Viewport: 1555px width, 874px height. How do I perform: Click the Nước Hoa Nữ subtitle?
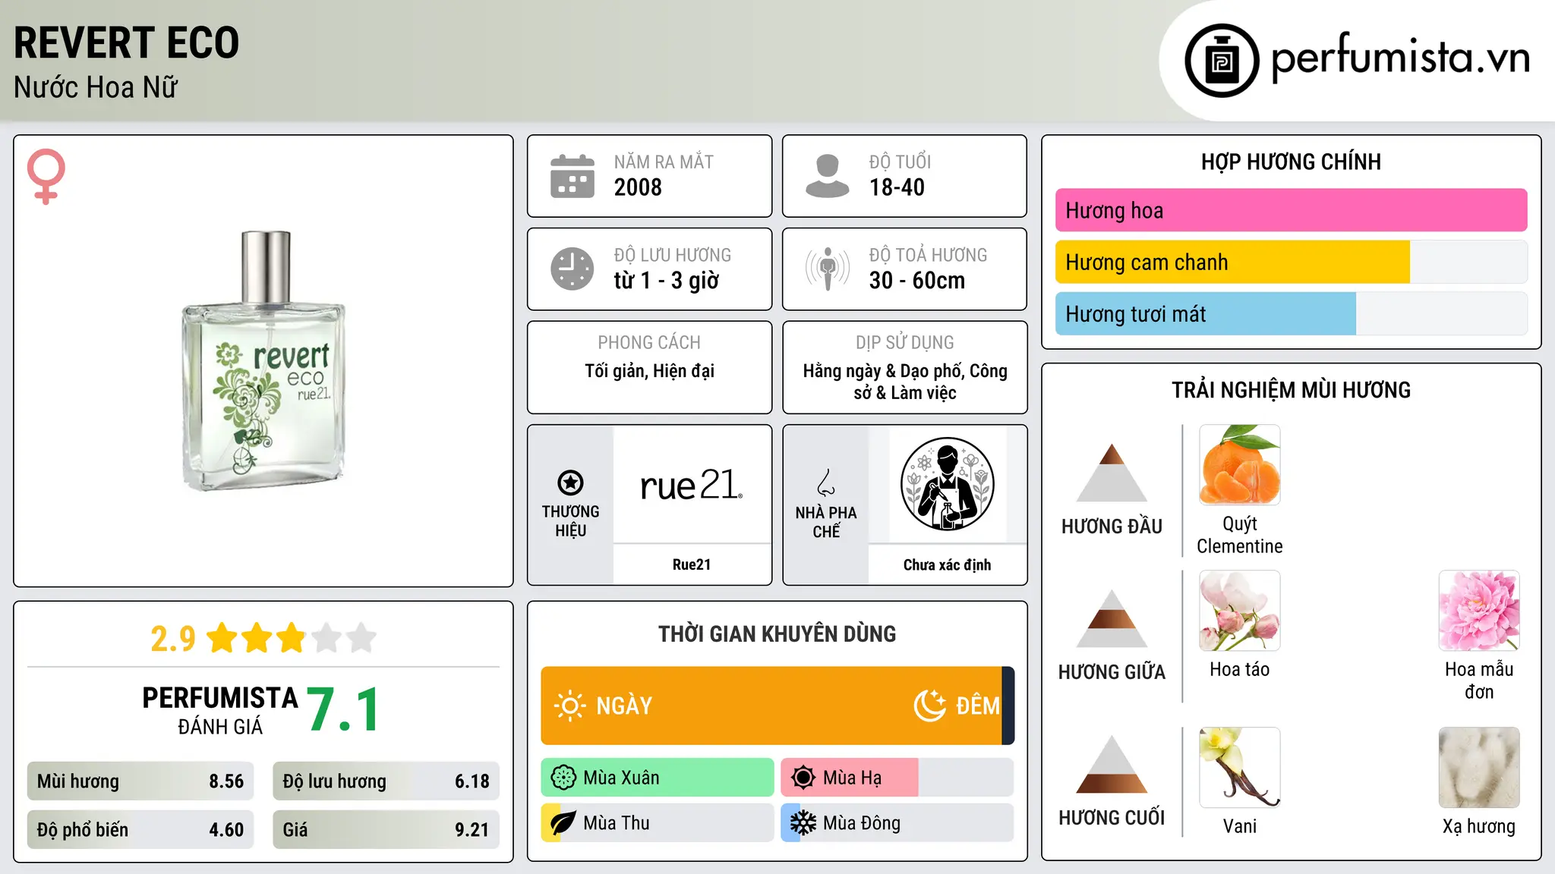point(96,88)
